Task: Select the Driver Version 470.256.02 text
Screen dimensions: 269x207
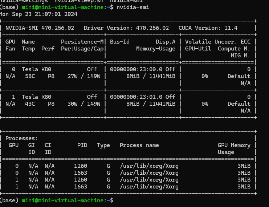Action: [x=126, y=28]
